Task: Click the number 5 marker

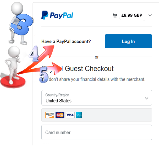Action: pyautogui.click(x=43, y=75)
